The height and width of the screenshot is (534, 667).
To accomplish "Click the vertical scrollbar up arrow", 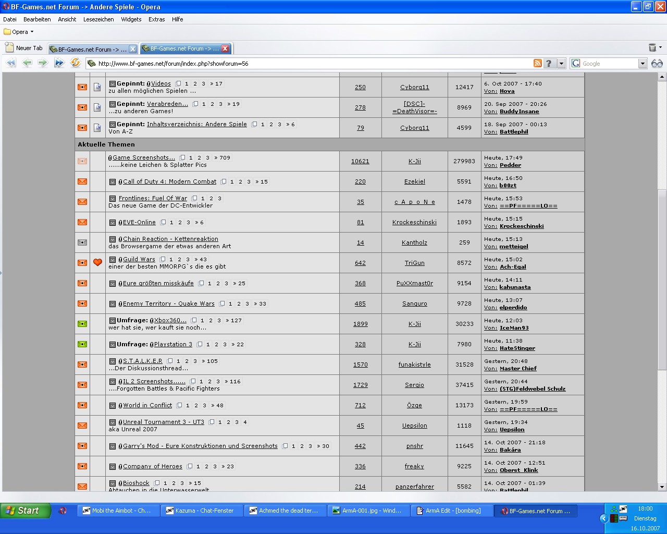I will tap(662, 77).
